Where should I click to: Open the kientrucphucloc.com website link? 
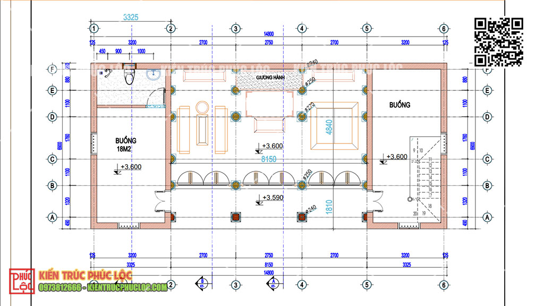click(x=127, y=287)
